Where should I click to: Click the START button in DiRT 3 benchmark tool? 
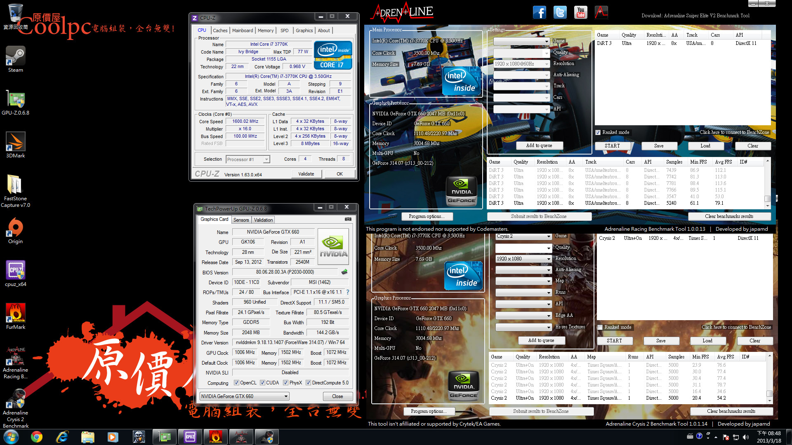(x=612, y=146)
